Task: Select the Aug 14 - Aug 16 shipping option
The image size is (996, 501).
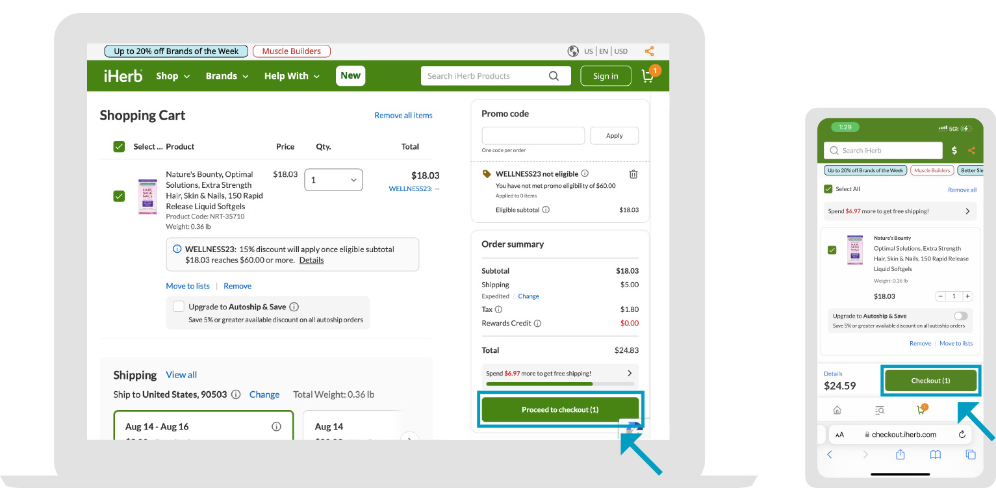Action: (x=203, y=425)
